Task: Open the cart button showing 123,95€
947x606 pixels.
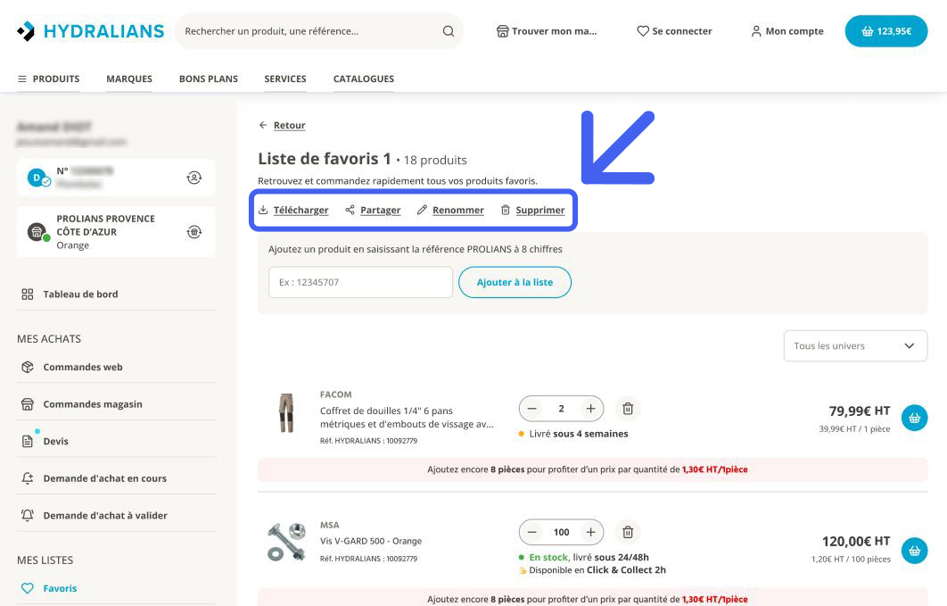Action: click(886, 31)
